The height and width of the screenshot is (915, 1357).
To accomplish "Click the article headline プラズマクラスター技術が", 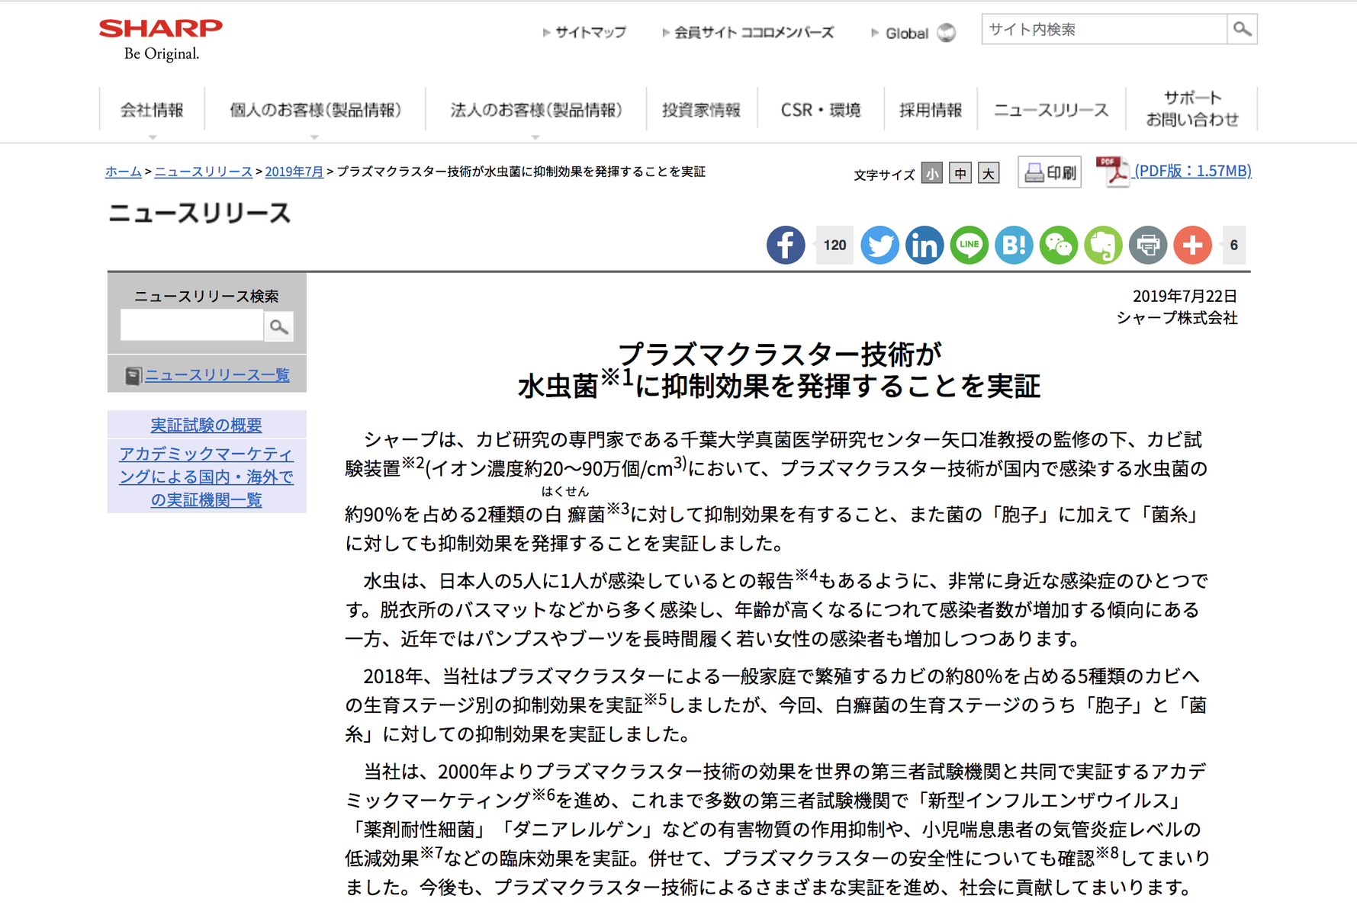I will (x=780, y=354).
